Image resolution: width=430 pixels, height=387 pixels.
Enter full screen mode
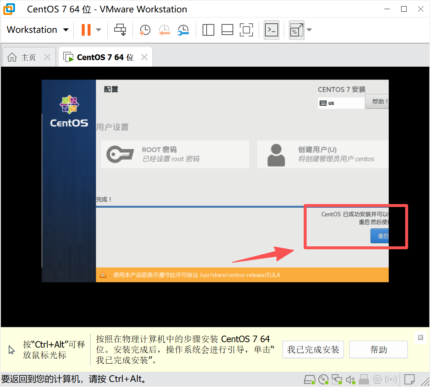pyautogui.click(x=246, y=30)
